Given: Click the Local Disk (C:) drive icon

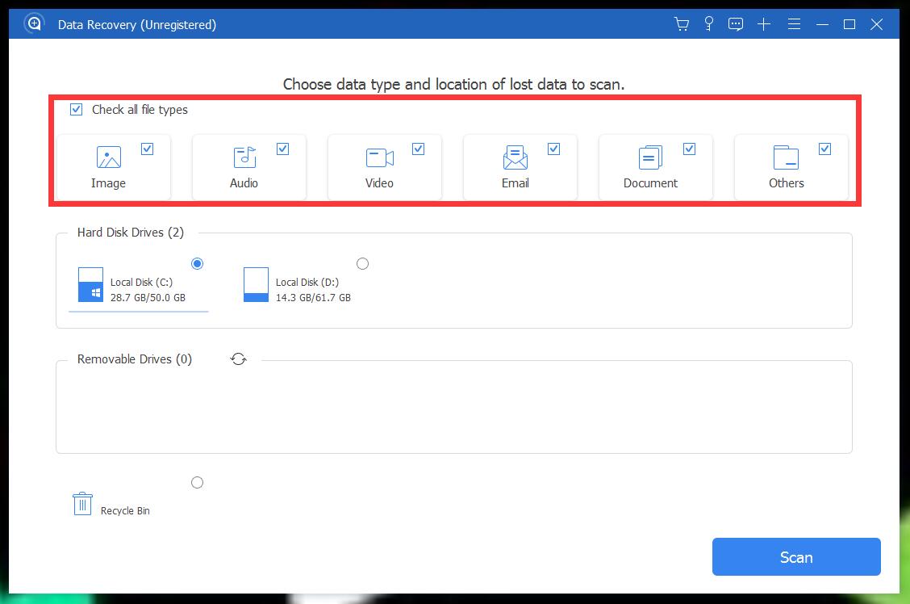Looking at the screenshot, I should [90, 284].
